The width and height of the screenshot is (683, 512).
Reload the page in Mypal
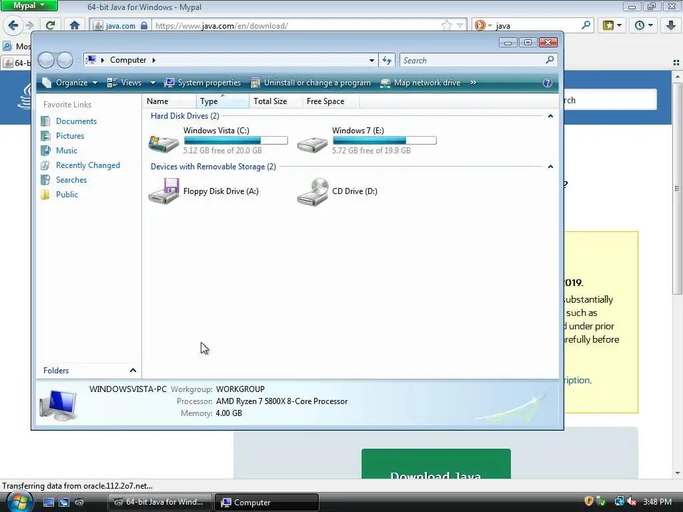point(51,25)
